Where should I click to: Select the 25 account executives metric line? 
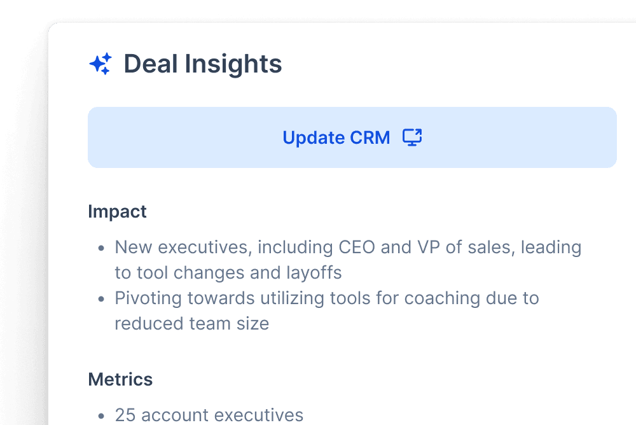click(x=209, y=415)
